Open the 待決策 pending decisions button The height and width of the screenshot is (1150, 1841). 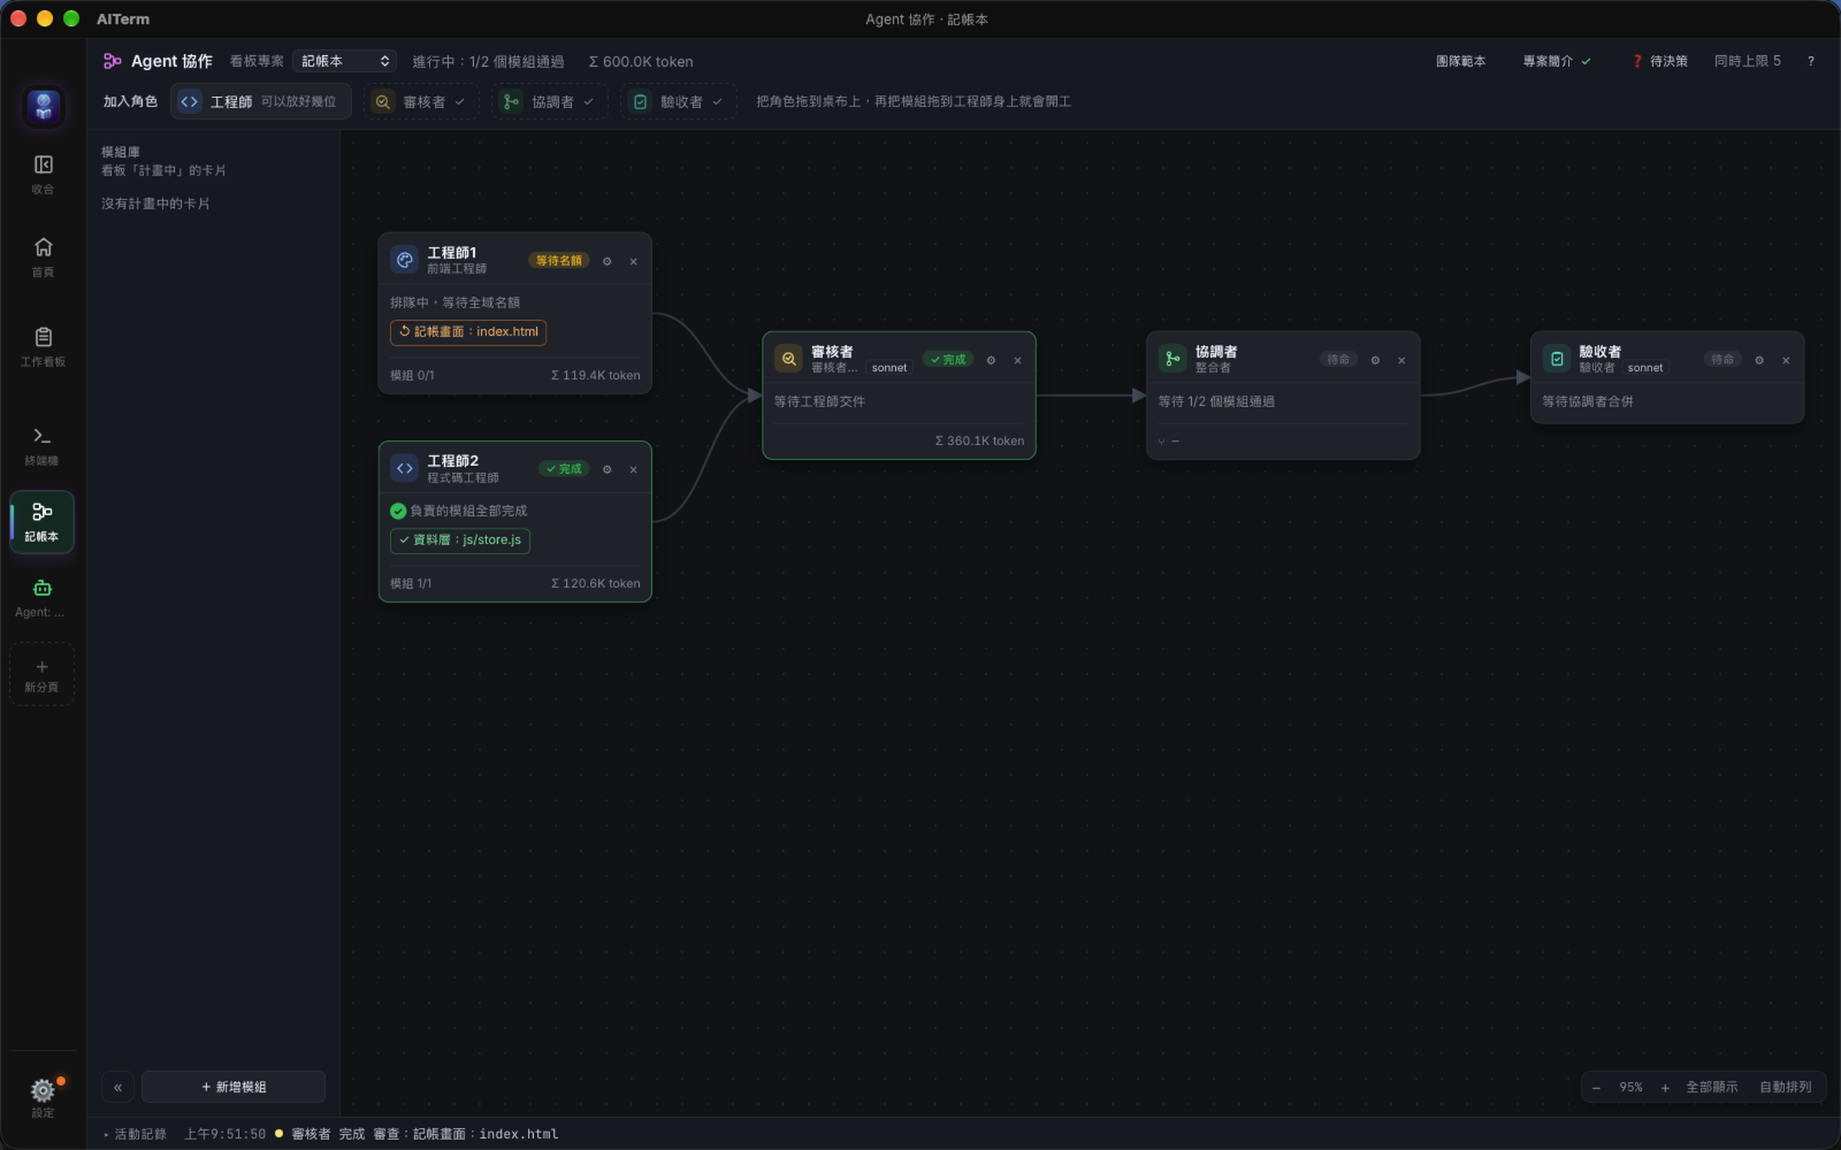click(x=1660, y=61)
